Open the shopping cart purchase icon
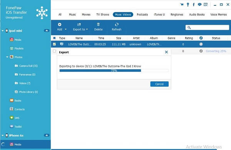Screen dimensions: 231x150 [x=182, y=5]
